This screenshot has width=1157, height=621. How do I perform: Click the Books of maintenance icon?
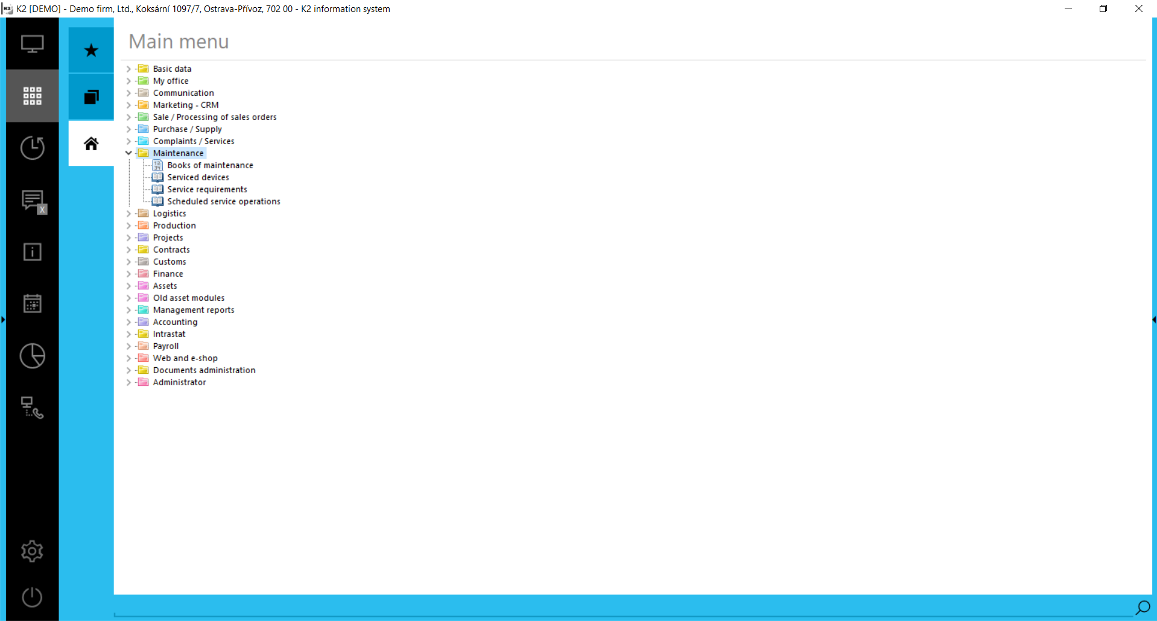click(x=157, y=165)
